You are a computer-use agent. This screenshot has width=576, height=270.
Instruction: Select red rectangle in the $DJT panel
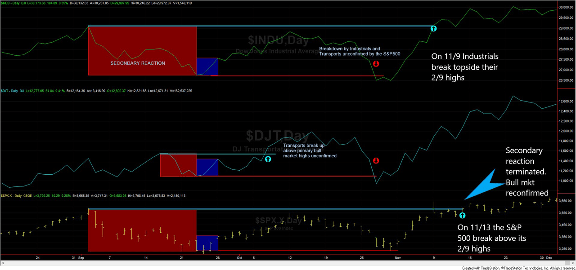(x=179, y=165)
